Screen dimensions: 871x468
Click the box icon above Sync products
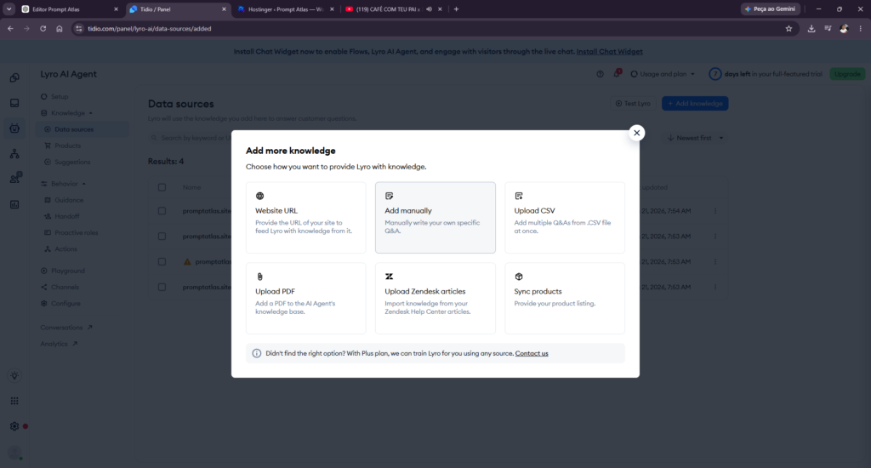coord(518,277)
